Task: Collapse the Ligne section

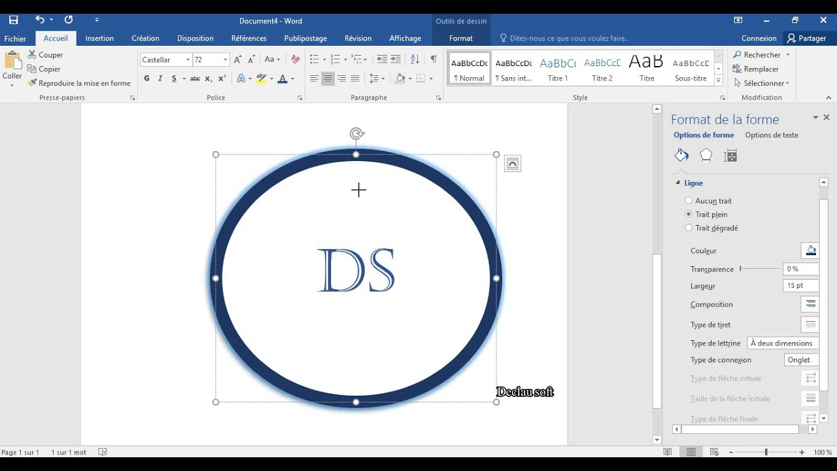Action: point(677,183)
